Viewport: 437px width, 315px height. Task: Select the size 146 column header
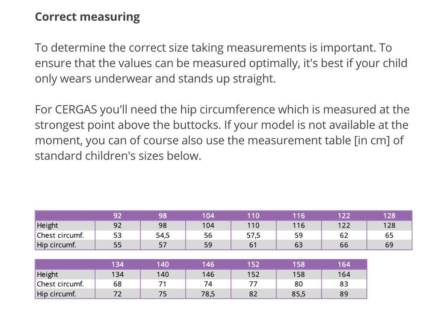point(208,264)
